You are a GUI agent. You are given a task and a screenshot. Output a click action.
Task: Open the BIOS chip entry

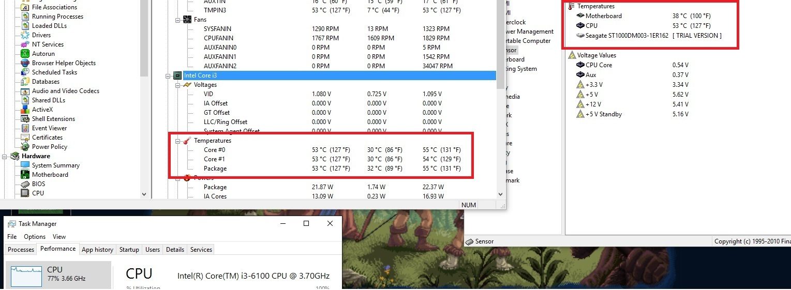(x=38, y=184)
